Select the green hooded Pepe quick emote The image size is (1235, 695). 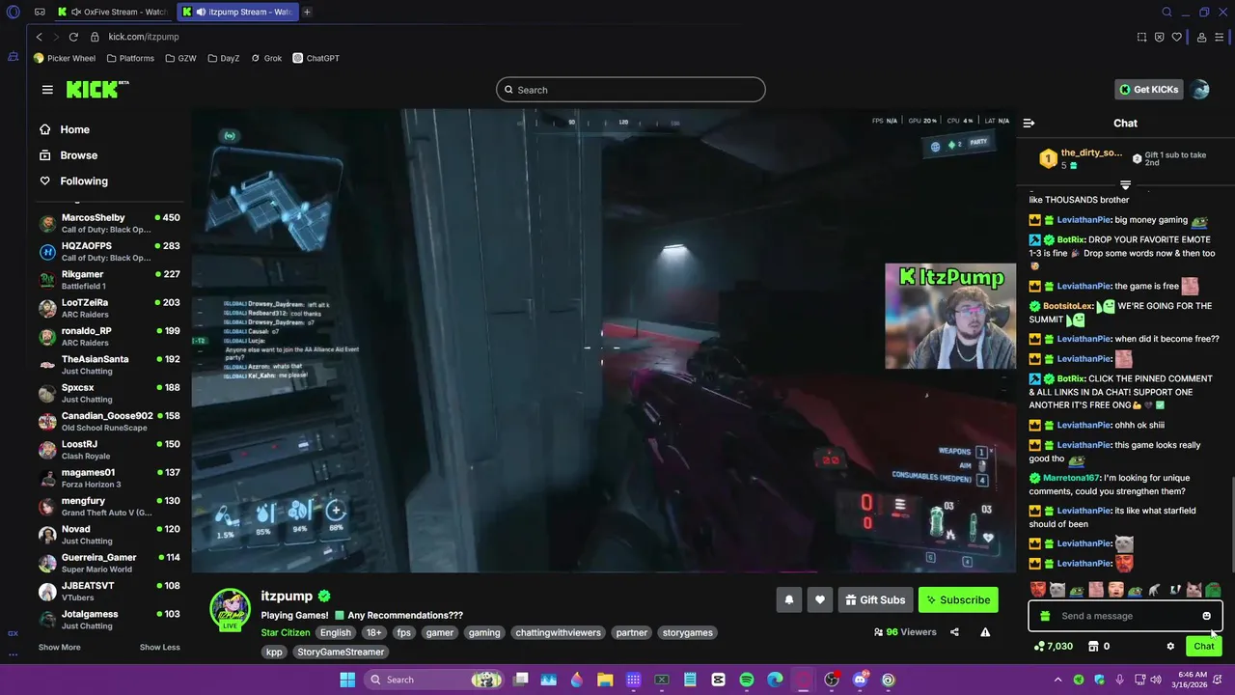(1213, 589)
